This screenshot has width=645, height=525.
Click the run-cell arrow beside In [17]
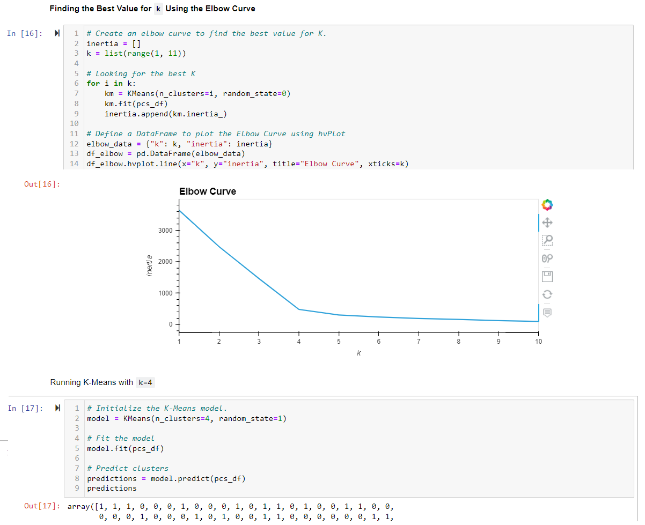pos(57,408)
